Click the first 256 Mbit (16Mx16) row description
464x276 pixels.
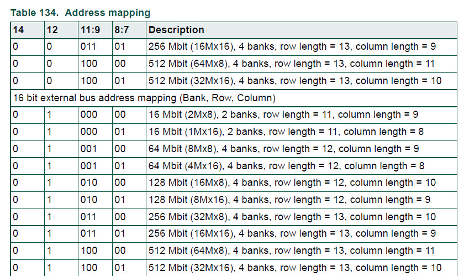click(x=302, y=47)
